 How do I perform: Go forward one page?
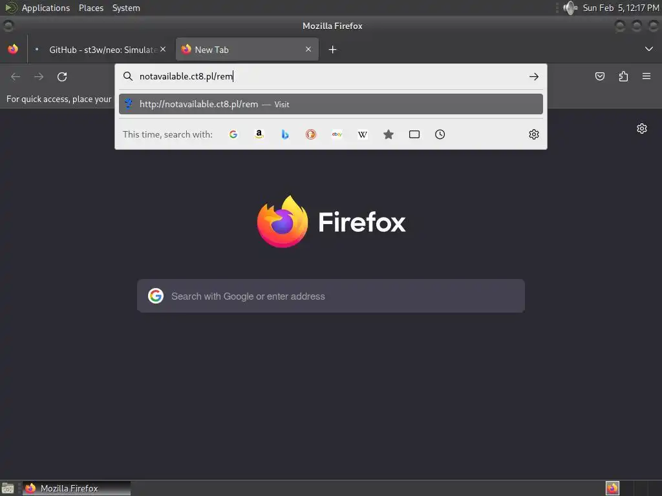tap(39, 77)
